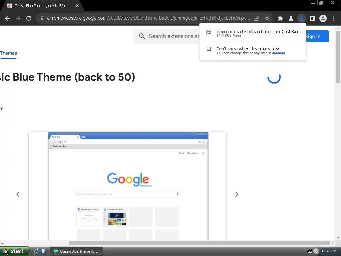Image resolution: width=341 pixels, height=256 pixels.
Task: Go back to the previous page
Action: point(7,18)
